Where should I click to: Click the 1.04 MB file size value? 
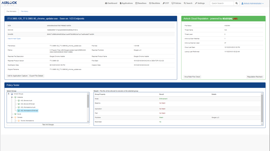tap(136, 46)
